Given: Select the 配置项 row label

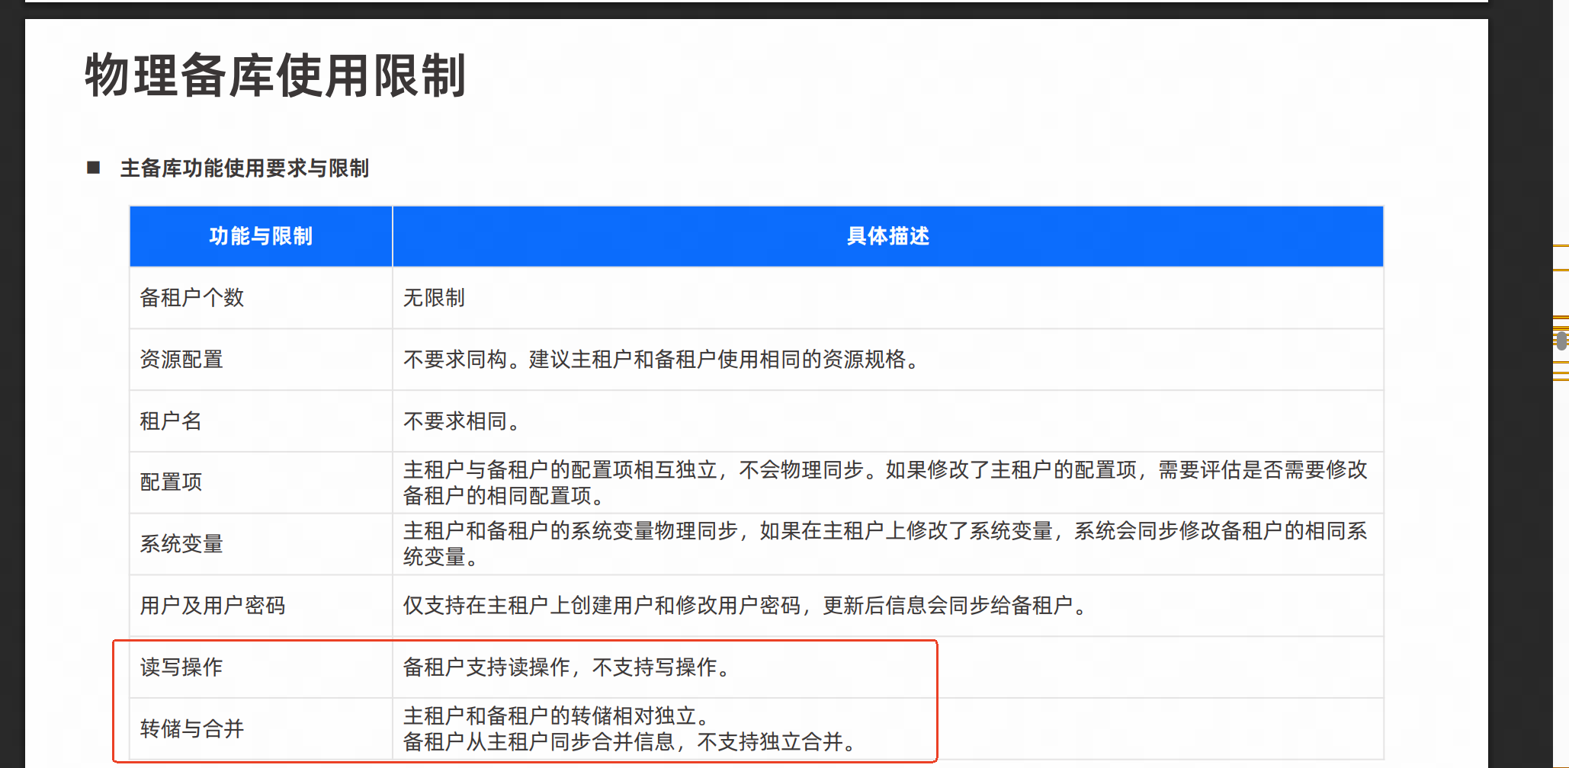Looking at the screenshot, I should tap(171, 482).
